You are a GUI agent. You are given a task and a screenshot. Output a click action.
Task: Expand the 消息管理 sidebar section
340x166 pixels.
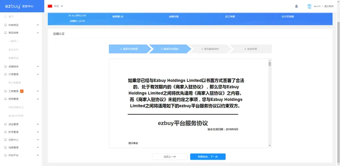tap(38, 147)
